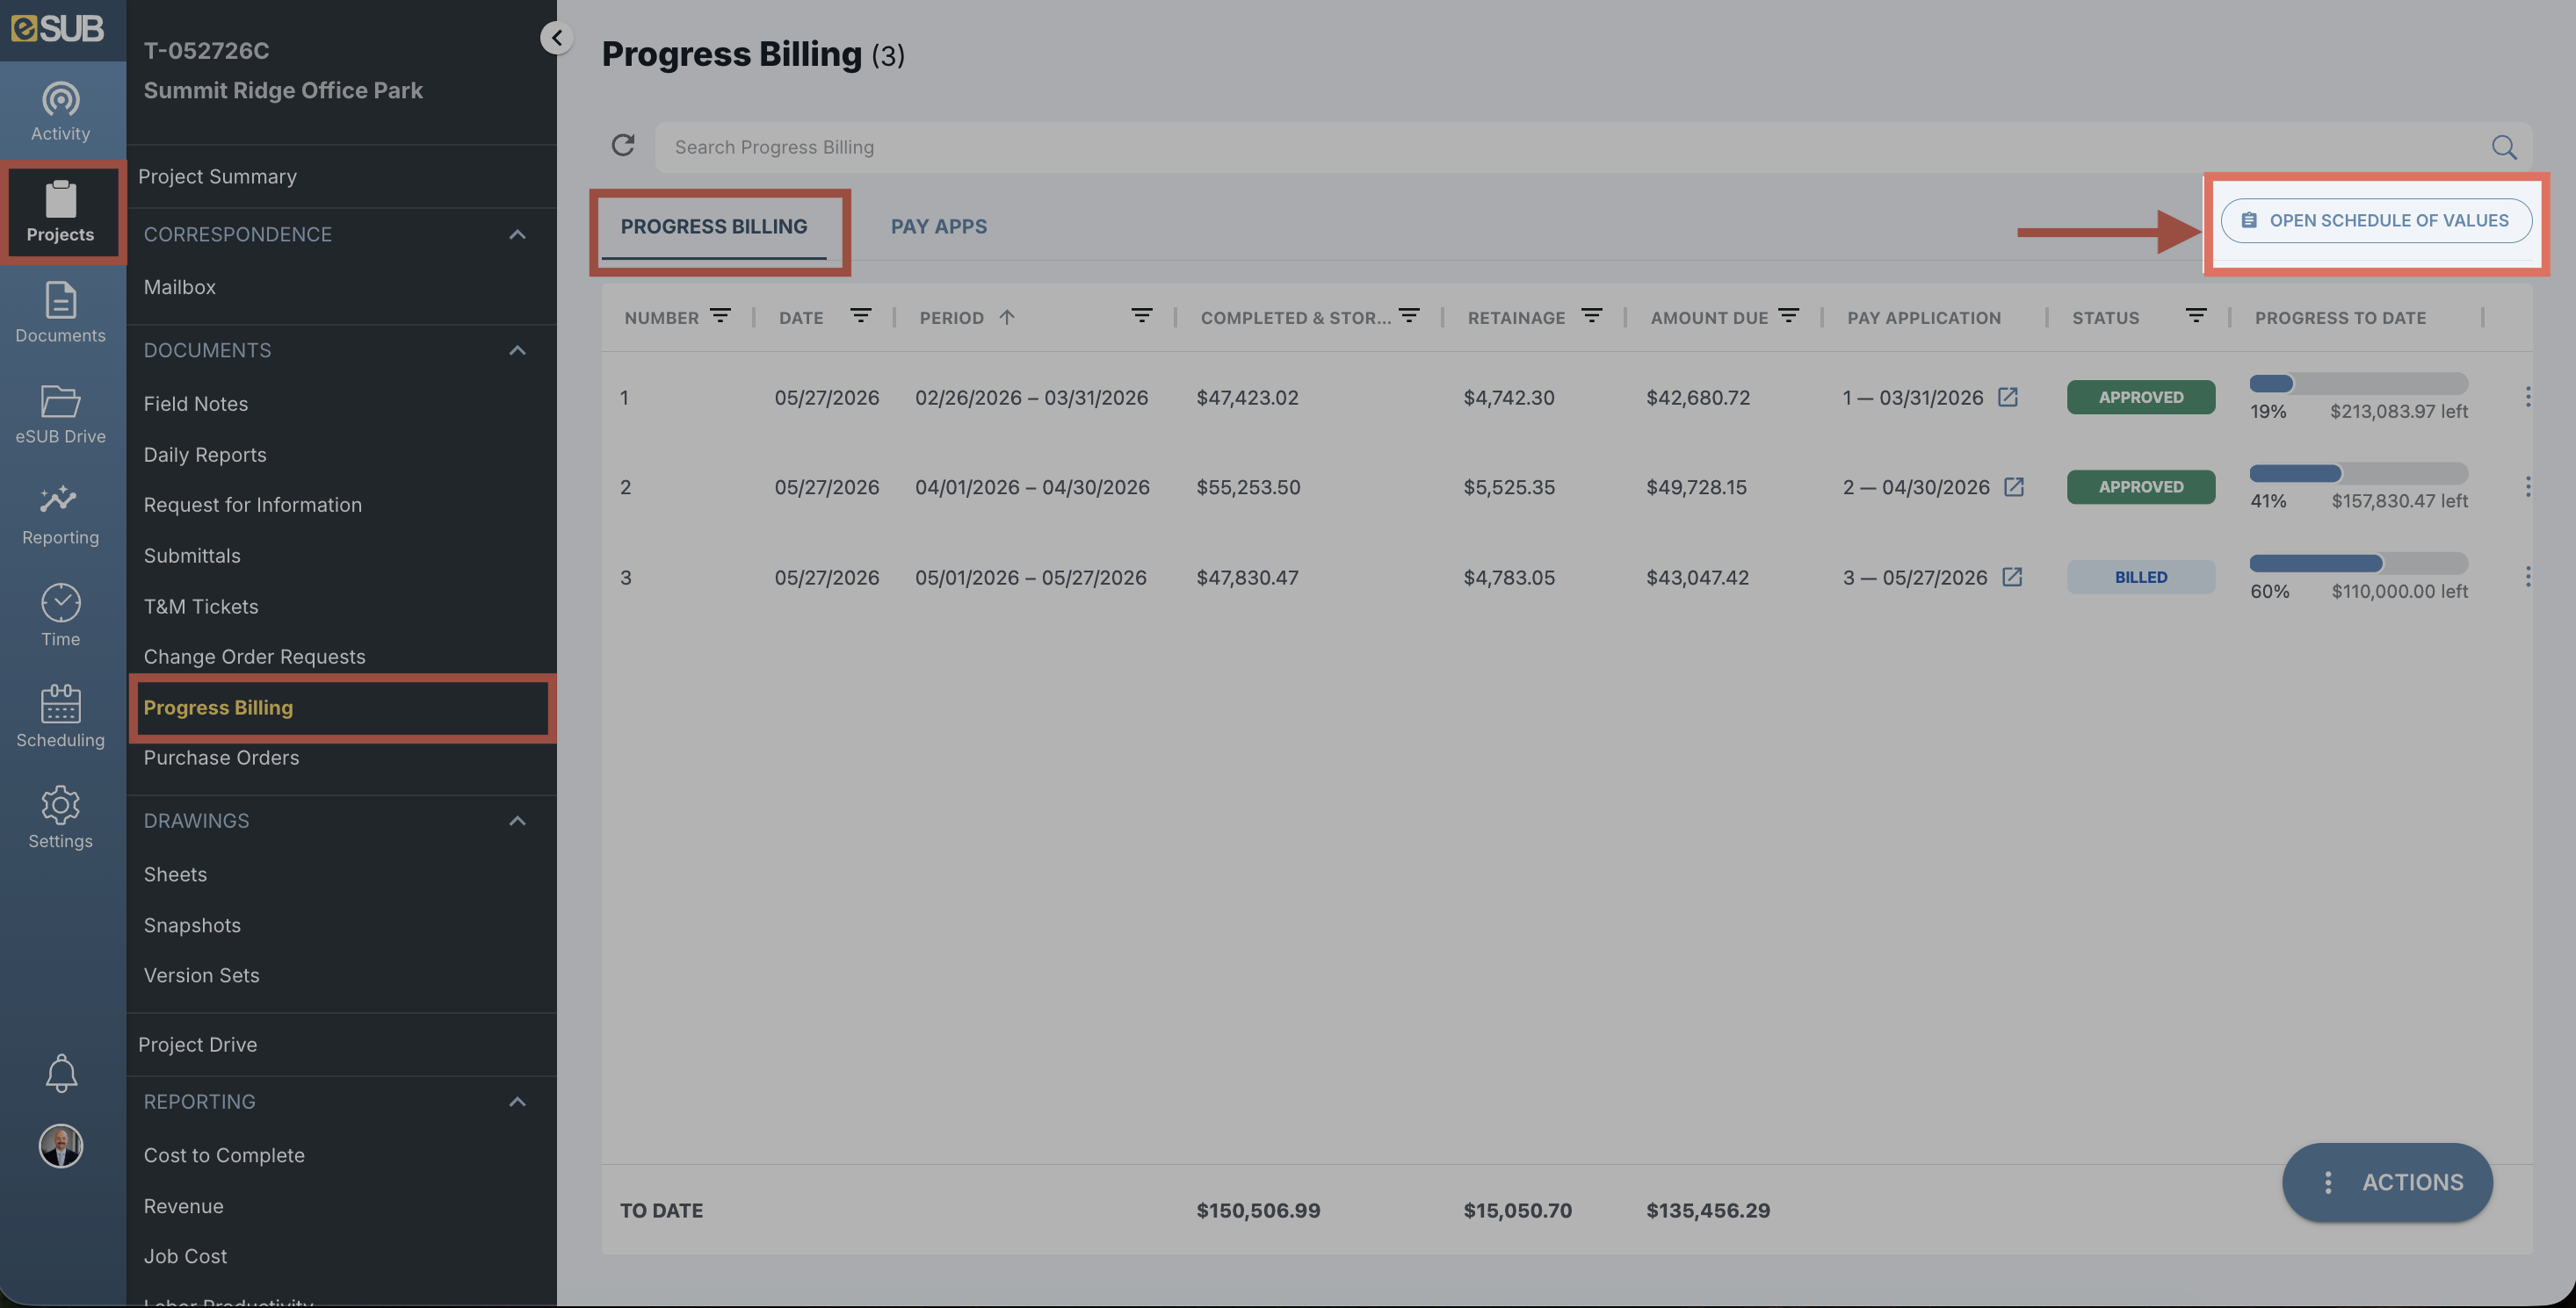Open the row menu for billing number 2

point(2528,486)
